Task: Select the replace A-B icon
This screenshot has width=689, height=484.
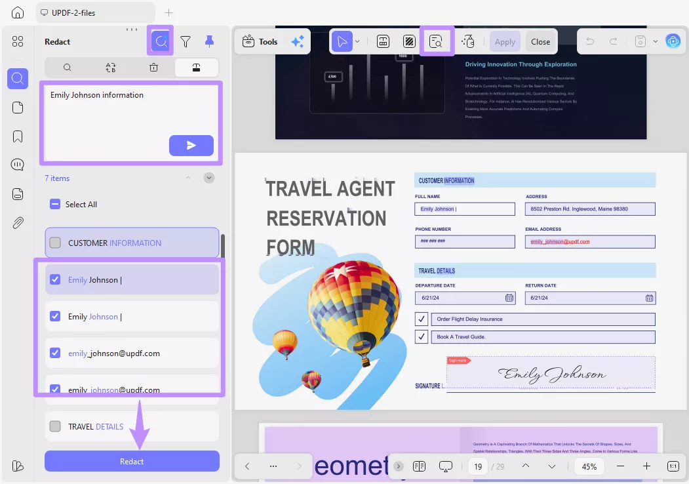Action: click(110, 67)
